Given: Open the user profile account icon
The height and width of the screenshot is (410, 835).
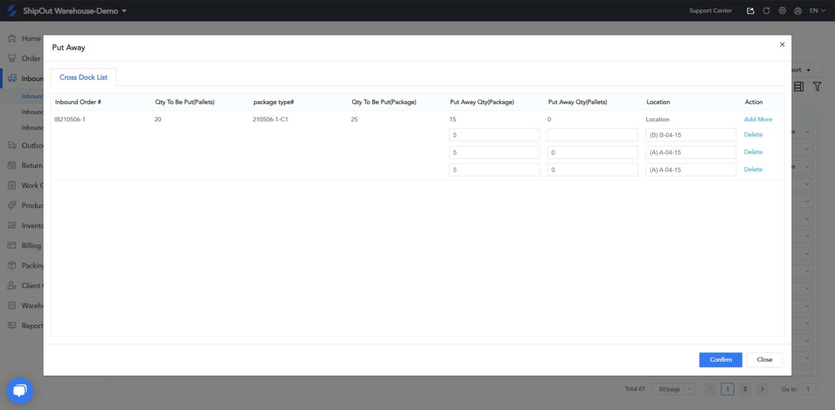Looking at the screenshot, I should [x=798, y=10].
